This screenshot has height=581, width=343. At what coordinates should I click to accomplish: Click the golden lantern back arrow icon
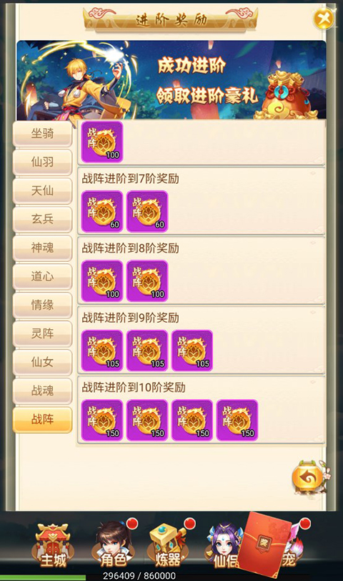pos(309,478)
